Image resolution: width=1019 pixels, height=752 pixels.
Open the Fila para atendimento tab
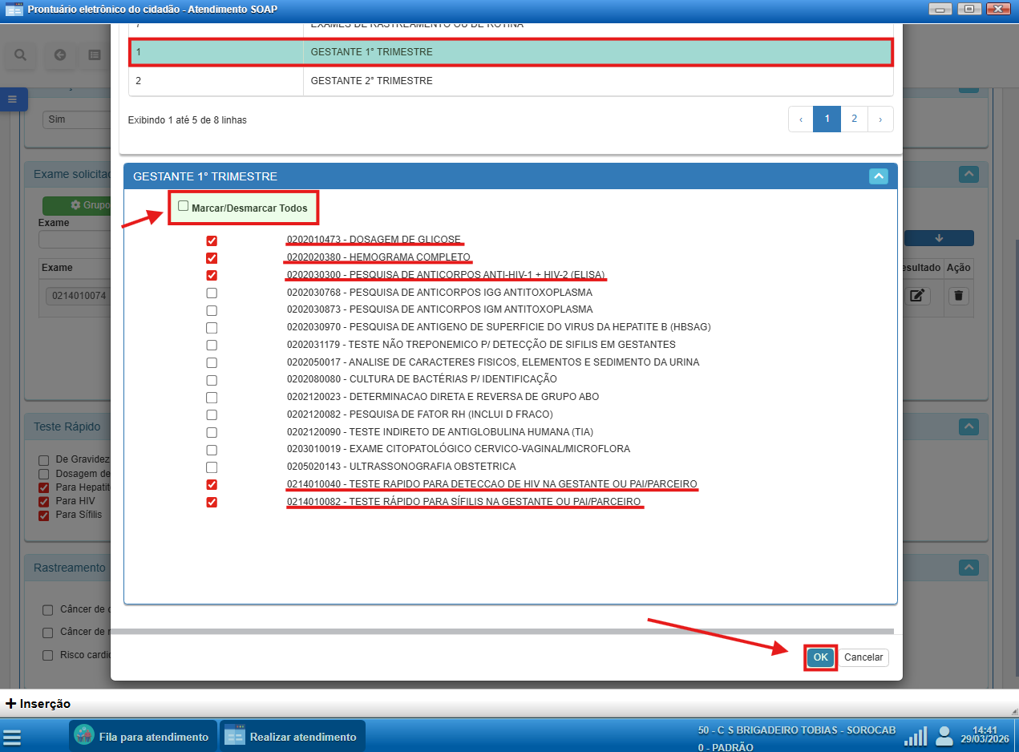143,737
